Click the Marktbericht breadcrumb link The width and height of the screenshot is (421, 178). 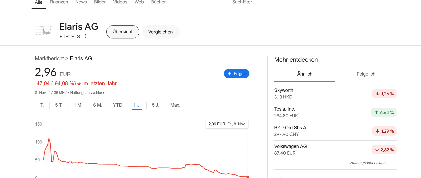[x=49, y=58]
